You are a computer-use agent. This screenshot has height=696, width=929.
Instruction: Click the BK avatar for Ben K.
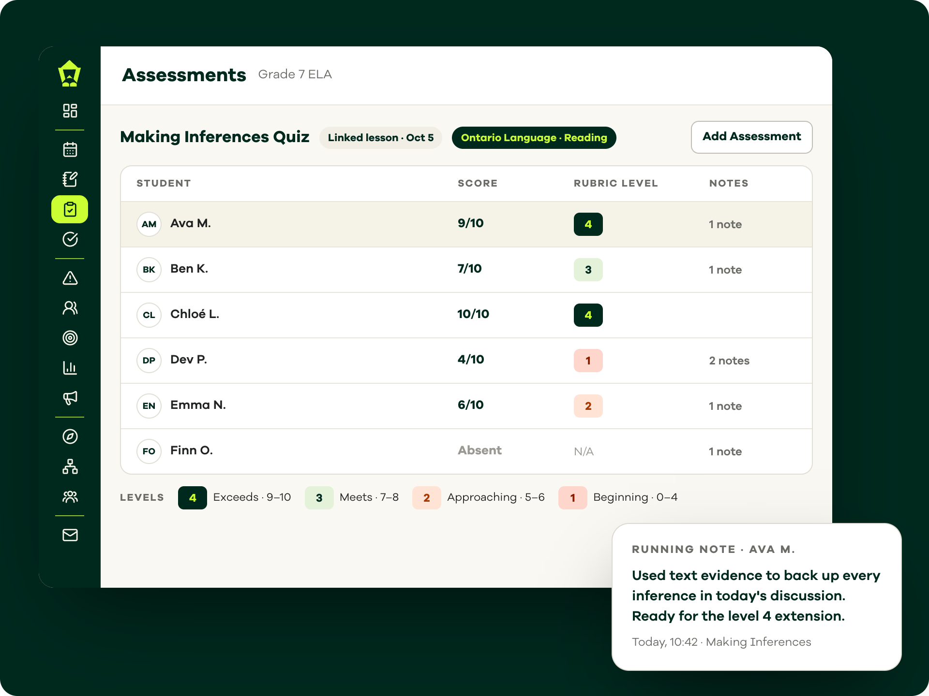(149, 270)
